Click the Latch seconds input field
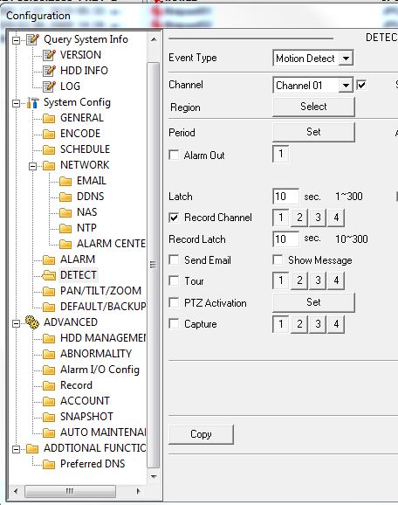 pyautogui.click(x=285, y=196)
